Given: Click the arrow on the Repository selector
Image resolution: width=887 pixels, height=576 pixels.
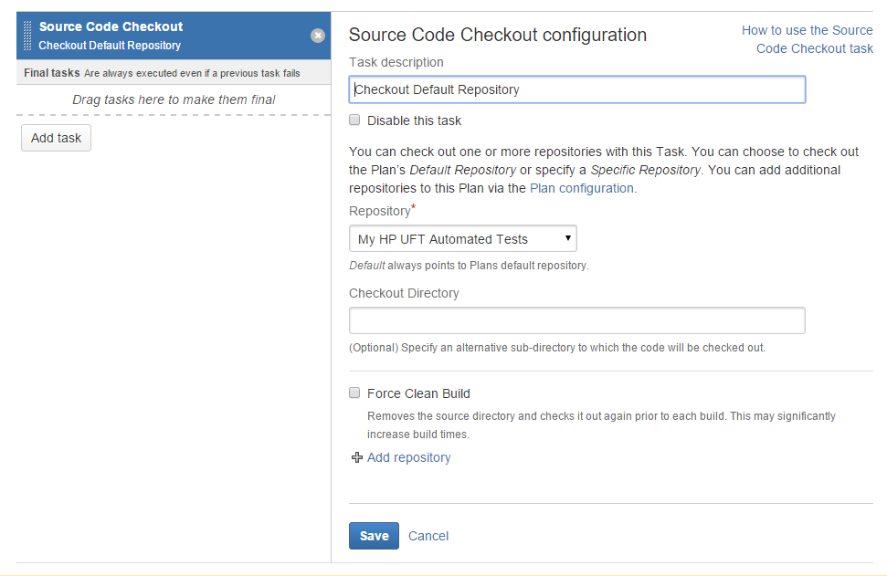Looking at the screenshot, I should 568,239.
